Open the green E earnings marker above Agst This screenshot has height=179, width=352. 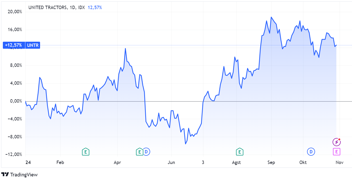pyautogui.click(x=240, y=152)
